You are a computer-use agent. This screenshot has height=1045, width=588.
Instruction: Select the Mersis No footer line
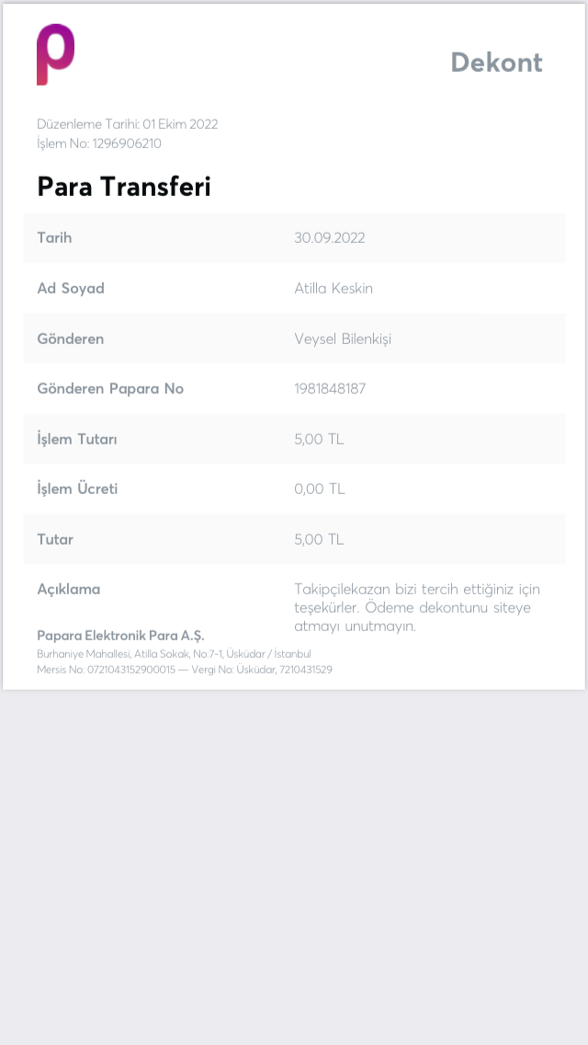[x=185, y=669]
